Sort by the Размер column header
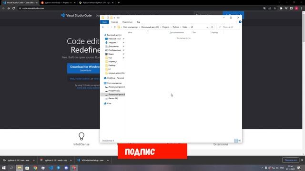The height and width of the screenshot is (171, 305). coord(214,33)
